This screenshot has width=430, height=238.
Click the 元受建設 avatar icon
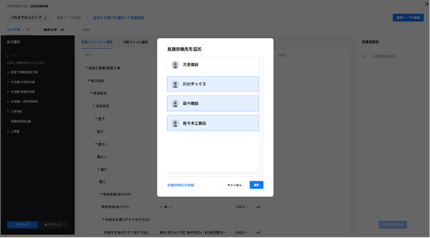point(175,65)
